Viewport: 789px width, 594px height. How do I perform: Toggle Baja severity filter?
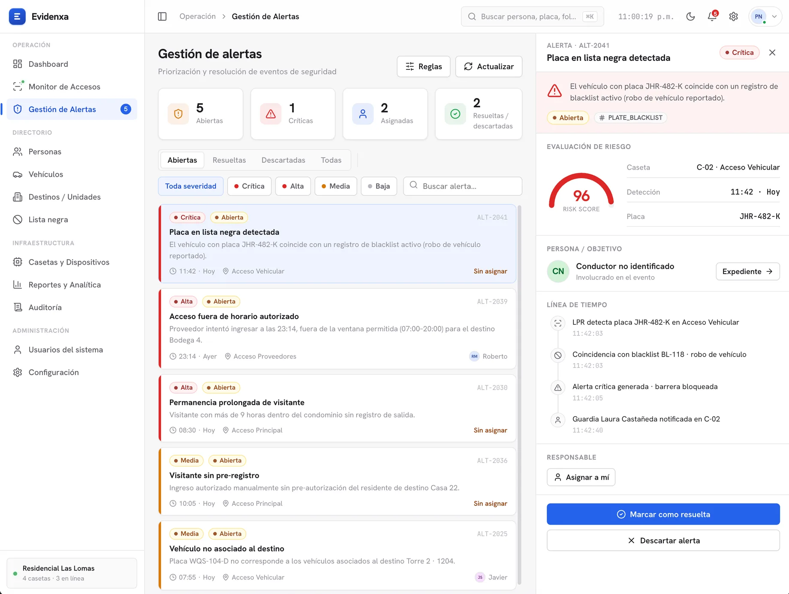(x=379, y=186)
